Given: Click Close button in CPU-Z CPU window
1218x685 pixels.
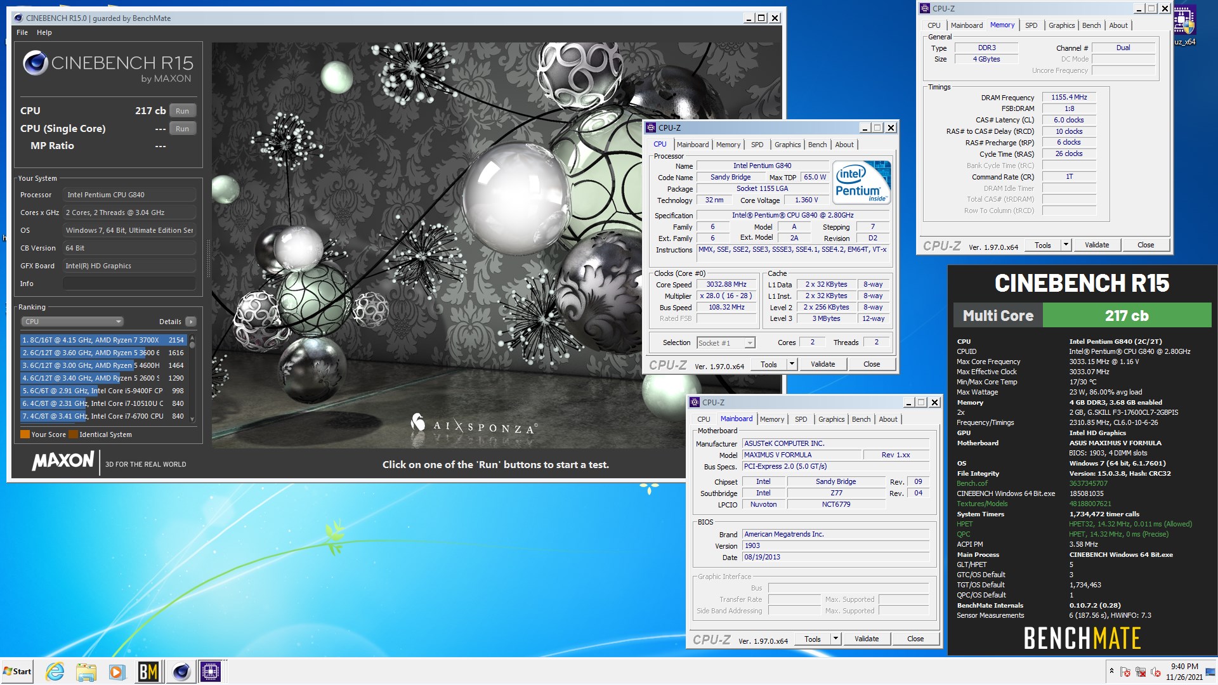Looking at the screenshot, I should [872, 364].
